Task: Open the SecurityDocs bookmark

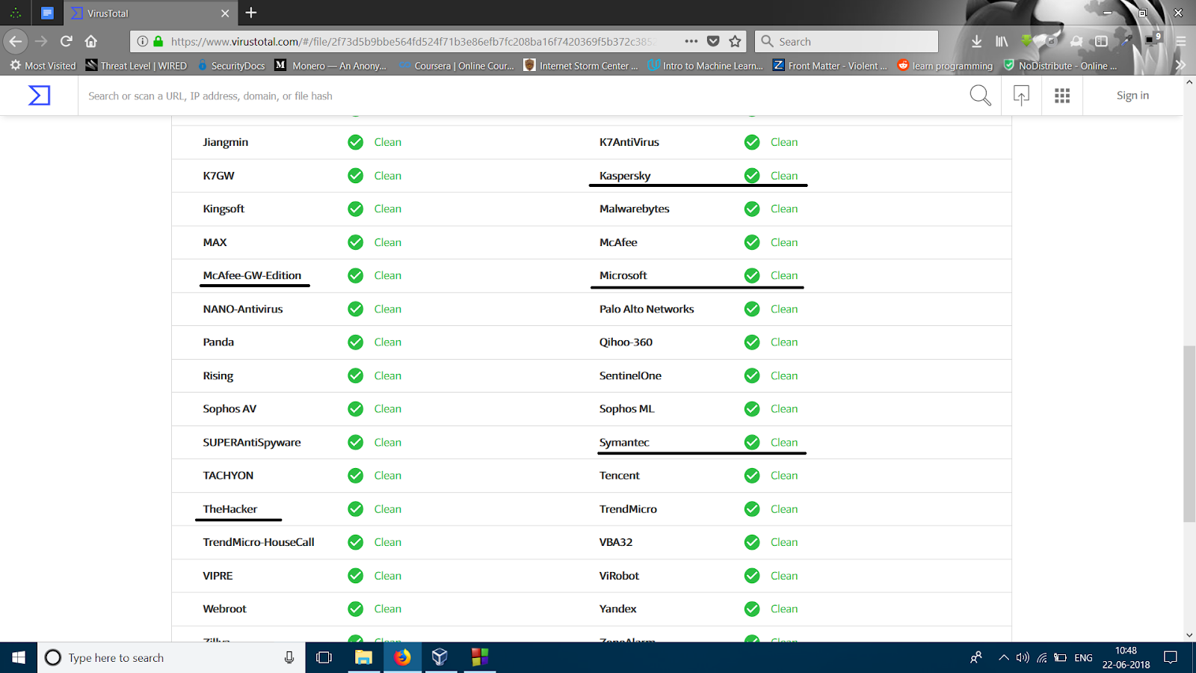Action: [231, 66]
